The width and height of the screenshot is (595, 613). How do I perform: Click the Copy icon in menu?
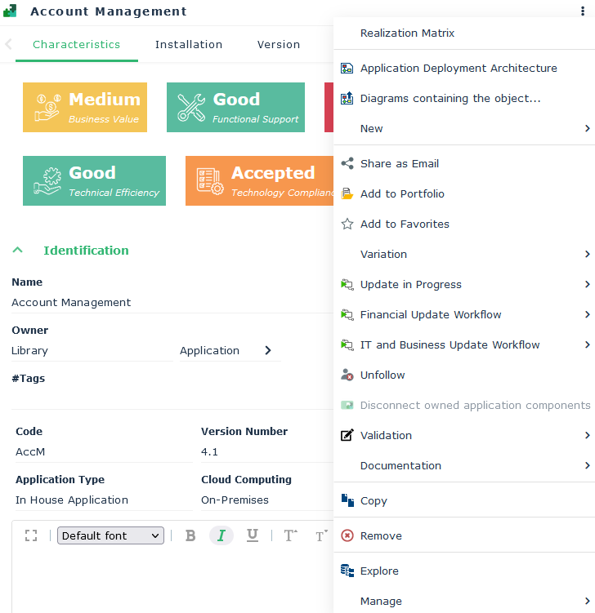coord(347,500)
